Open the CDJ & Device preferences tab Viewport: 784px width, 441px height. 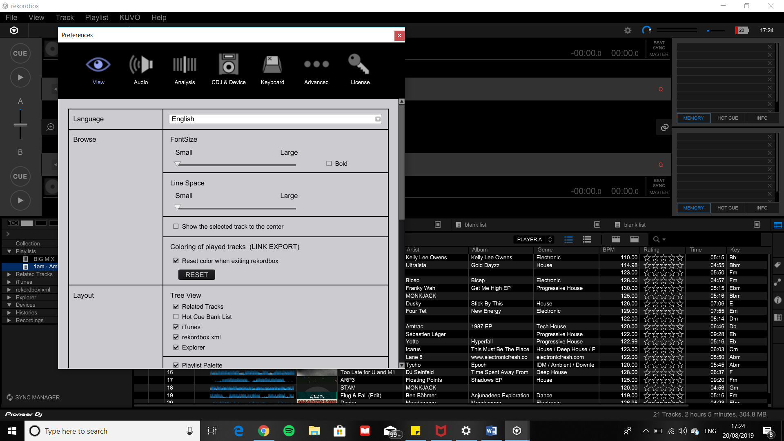tap(229, 70)
